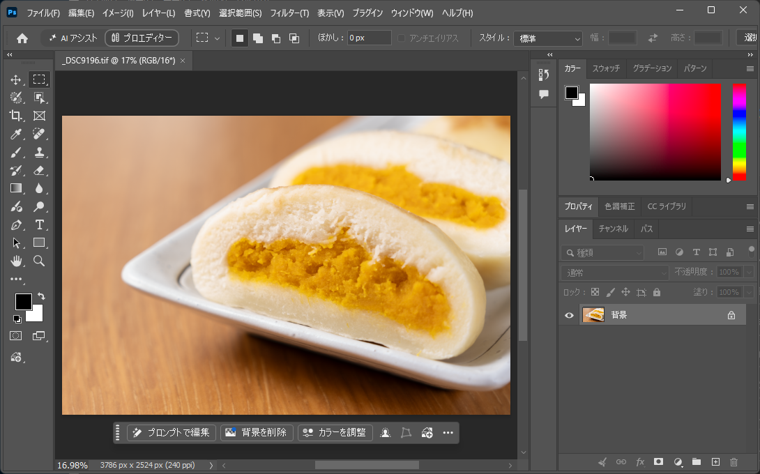The height and width of the screenshot is (474, 760).
Task: Select the Rectangle shape tool
Action: click(39, 243)
